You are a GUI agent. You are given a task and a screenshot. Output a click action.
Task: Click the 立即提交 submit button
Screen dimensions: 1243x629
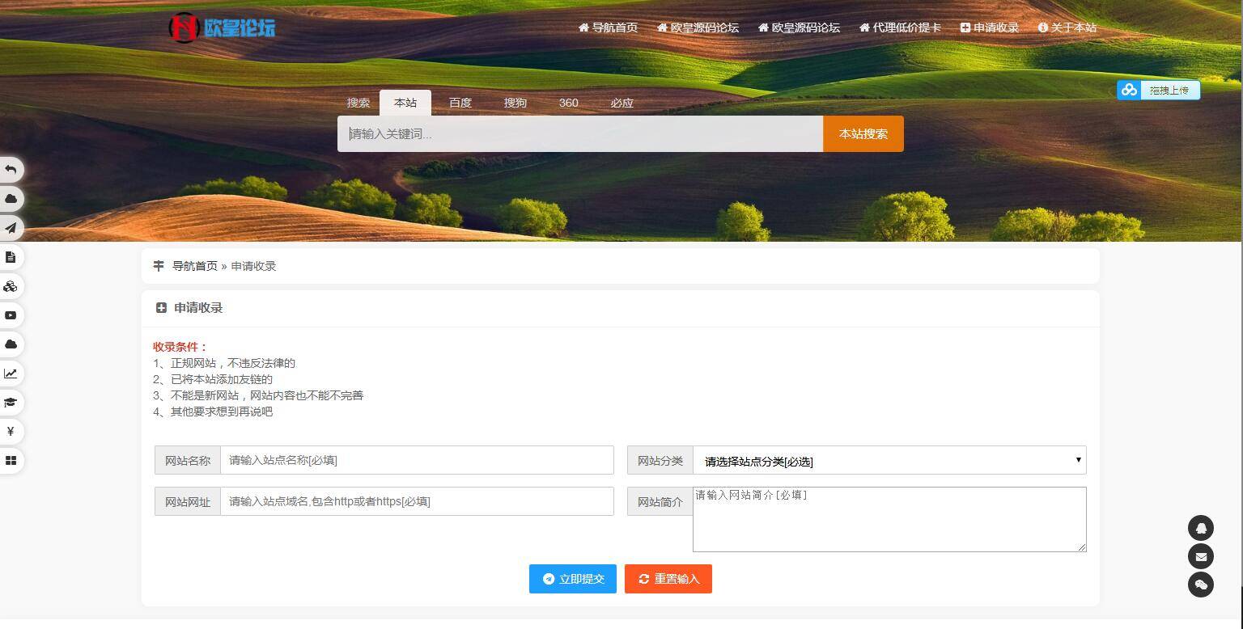point(573,579)
